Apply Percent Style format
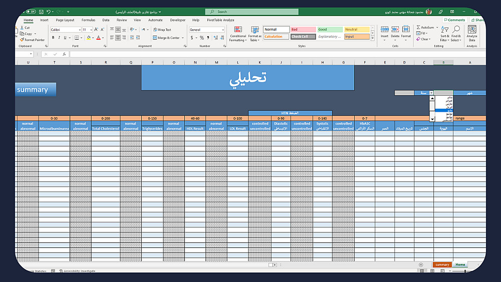 (x=201, y=38)
